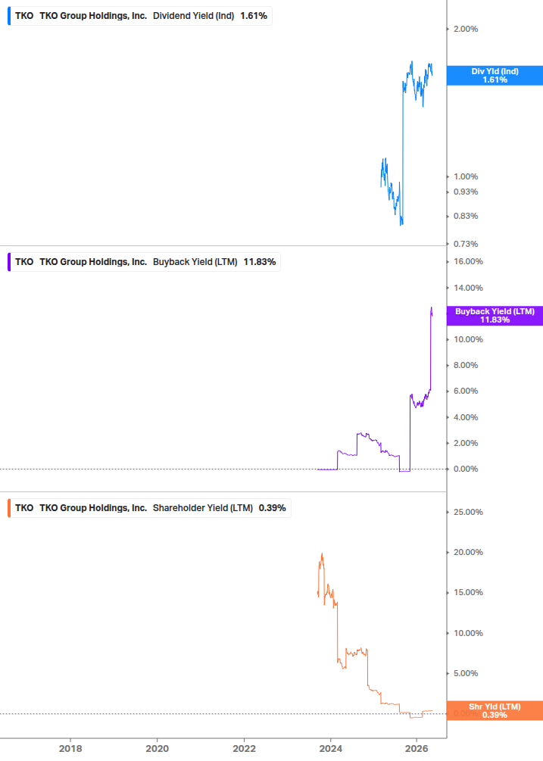Click the blue color bar of Dividend Yield legend
The height and width of the screenshot is (761, 543).
[x=9, y=16]
